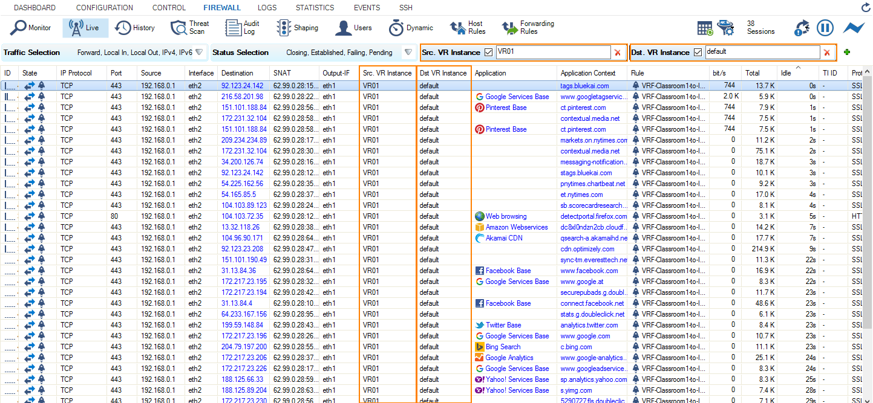The height and width of the screenshot is (403, 873).
Task: Clear the Src. VR Instance filter
Action: pyautogui.click(x=618, y=52)
